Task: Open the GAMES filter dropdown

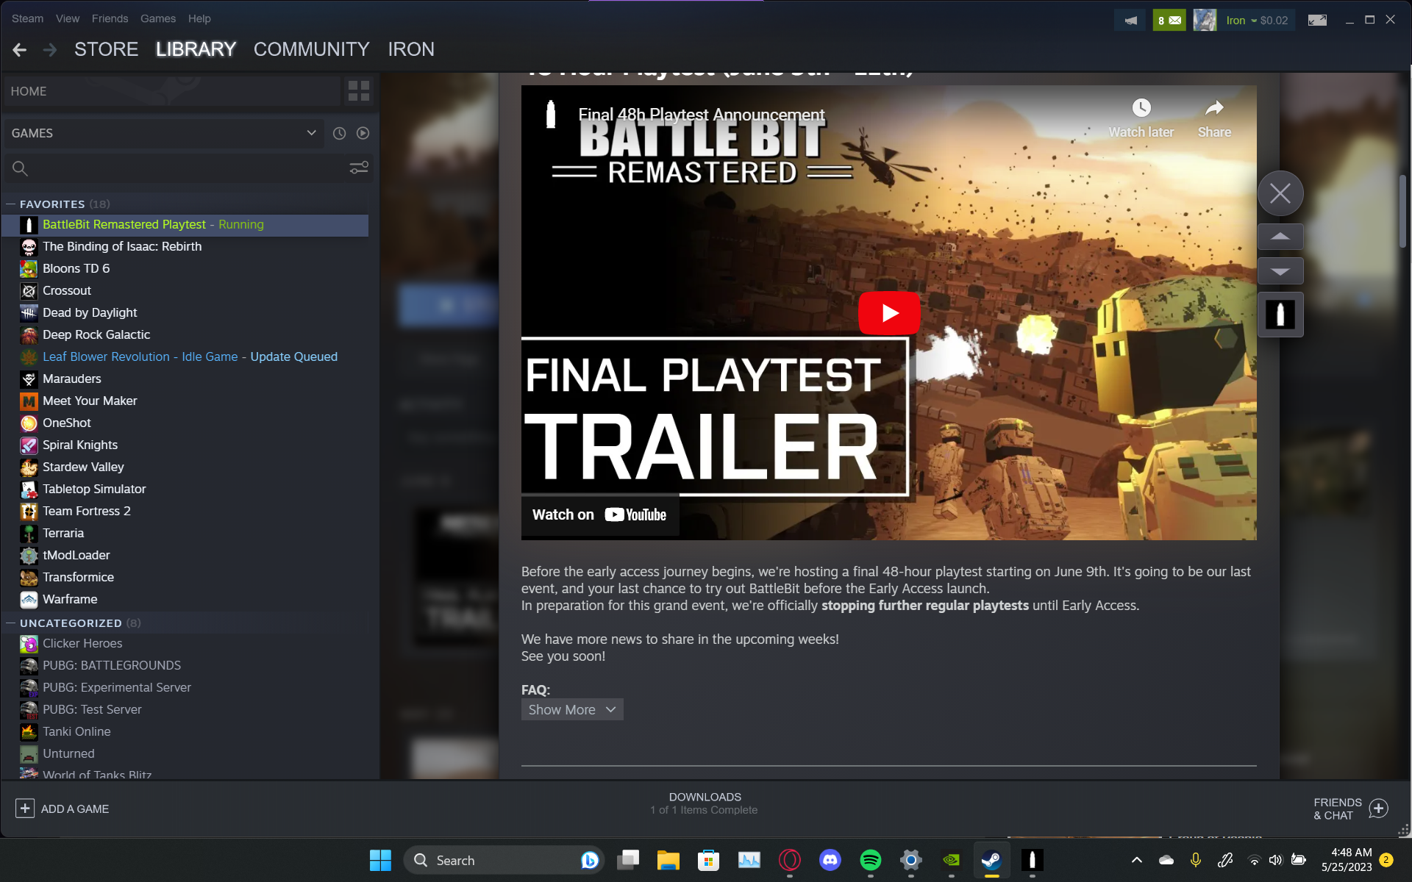Action: (x=163, y=133)
